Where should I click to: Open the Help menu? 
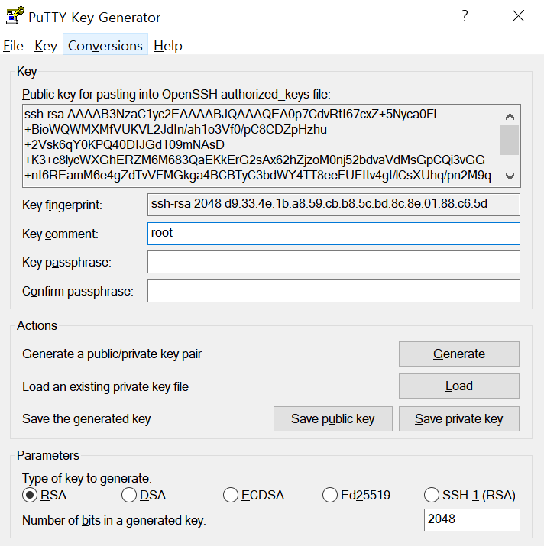tap(168, 46)
